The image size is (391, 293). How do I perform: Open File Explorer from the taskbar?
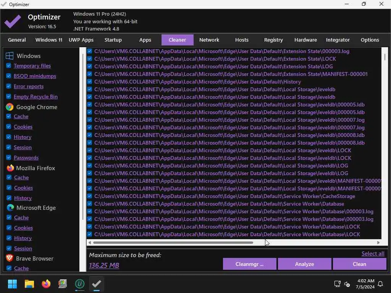(x=29, y=284)
